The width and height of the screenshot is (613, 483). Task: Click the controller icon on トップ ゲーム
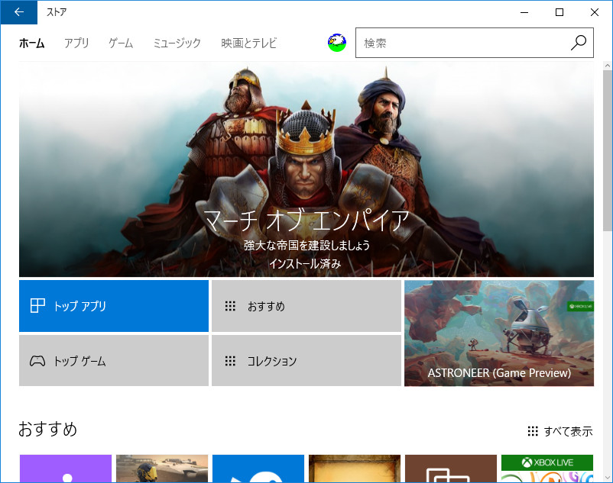(x=37, y=360)
